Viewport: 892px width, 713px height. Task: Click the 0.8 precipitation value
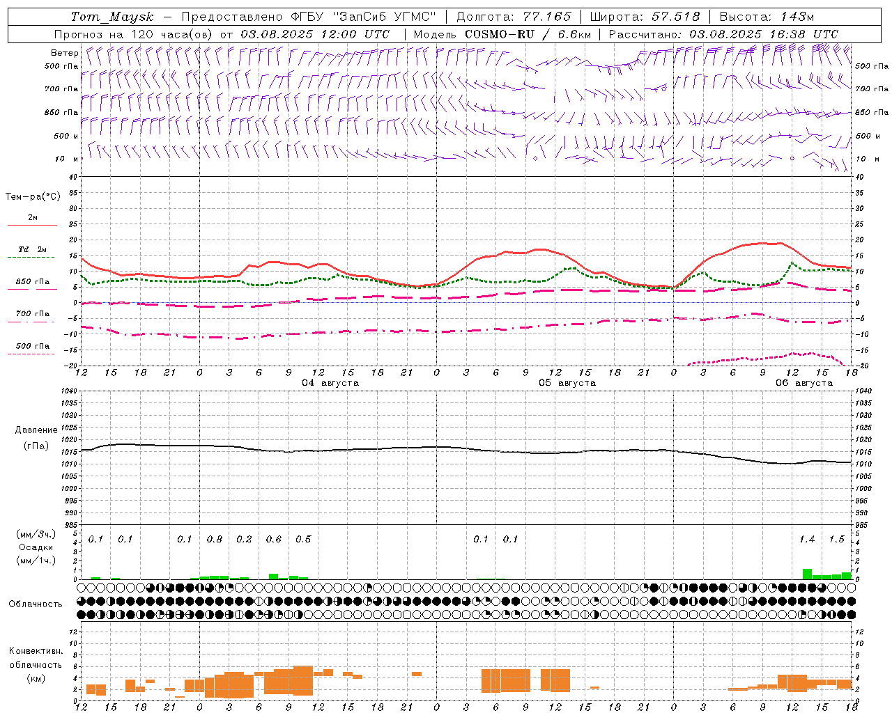click(x=215, y=540)
